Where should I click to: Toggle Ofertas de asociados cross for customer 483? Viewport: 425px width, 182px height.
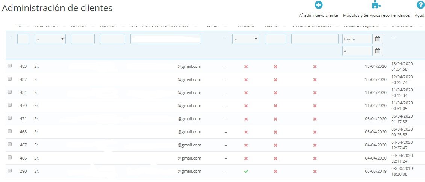(x=315, y=66)
